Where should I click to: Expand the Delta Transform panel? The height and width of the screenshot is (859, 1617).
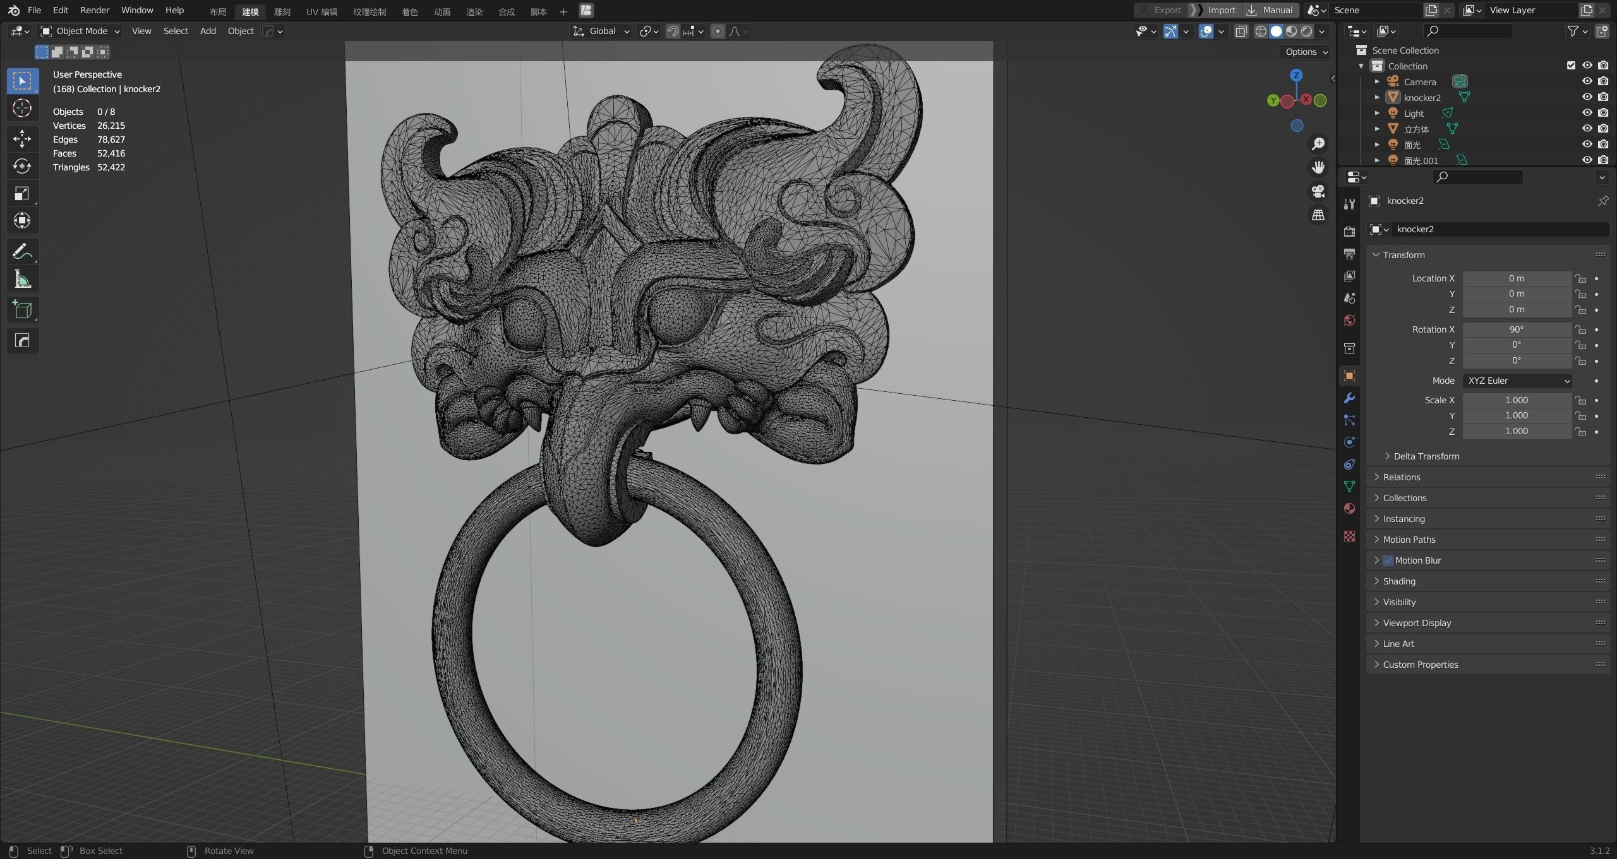pyautogui.click(x=1426, y=456)
